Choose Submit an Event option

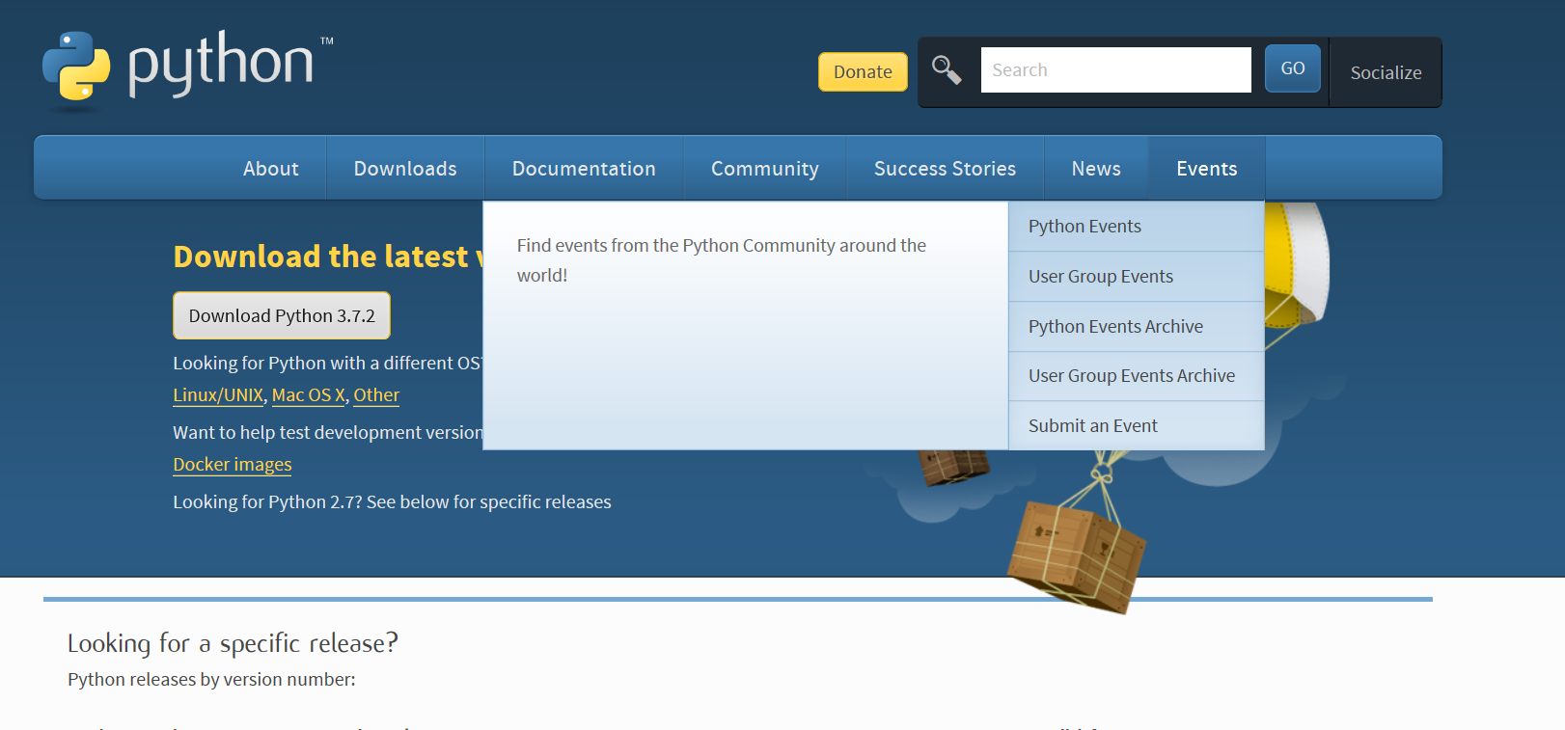pyautogui.click(x=1092, y=426)
